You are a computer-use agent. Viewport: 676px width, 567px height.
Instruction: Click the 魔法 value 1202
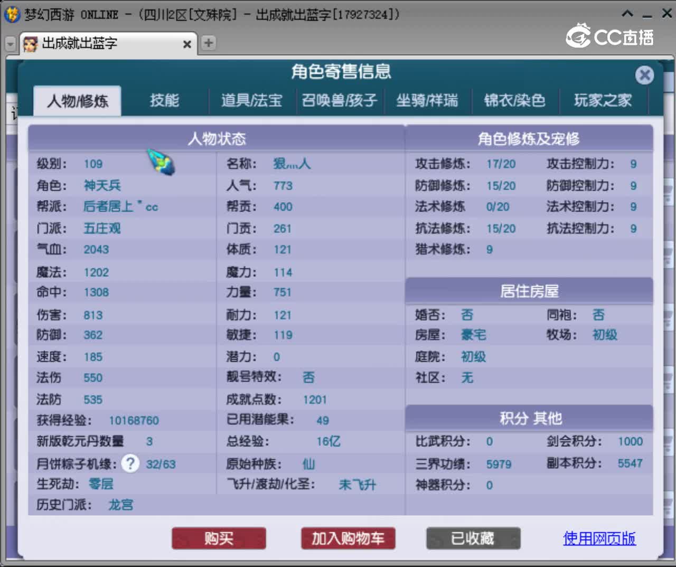click(x=96, y=272)
